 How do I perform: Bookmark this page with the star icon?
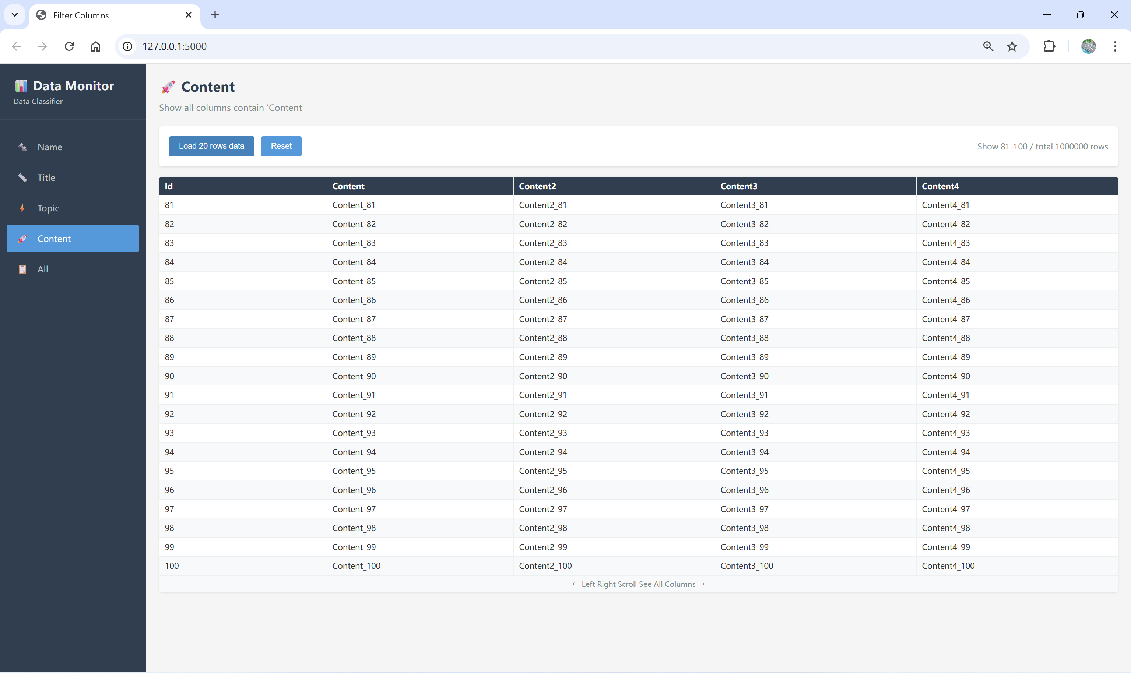1012,46
